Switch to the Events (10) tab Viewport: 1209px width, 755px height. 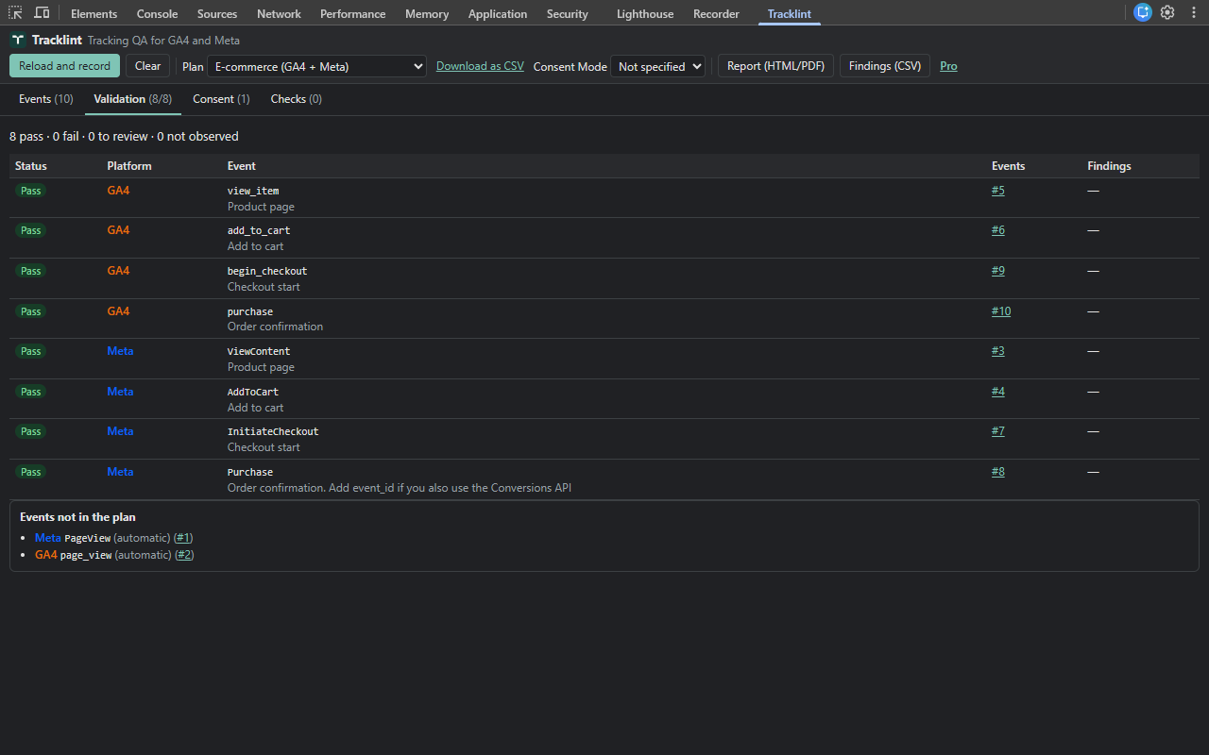click(x=46, y=99)
